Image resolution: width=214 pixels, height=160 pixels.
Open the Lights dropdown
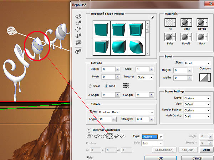click(x=197, y=98)
